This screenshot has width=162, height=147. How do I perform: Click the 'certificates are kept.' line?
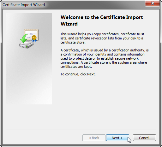[76, 67]
